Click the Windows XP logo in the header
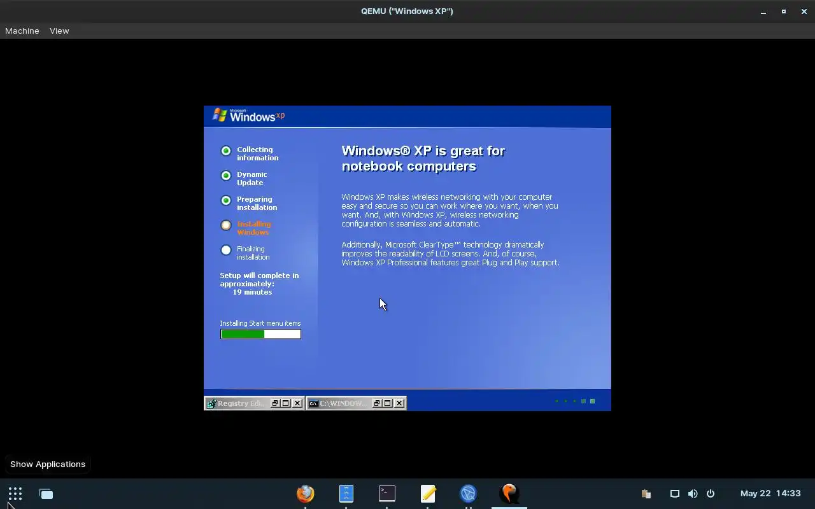 pos(248,115)
